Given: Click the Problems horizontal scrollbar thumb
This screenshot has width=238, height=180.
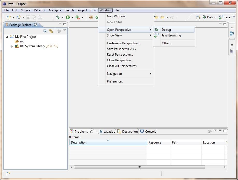Looking at the screenshot, I should [140, 167].
